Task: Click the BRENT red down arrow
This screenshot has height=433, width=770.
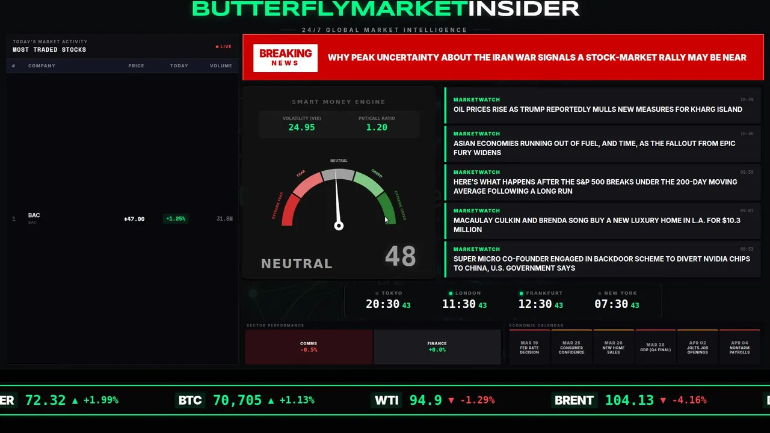Action: coord(663,401)
